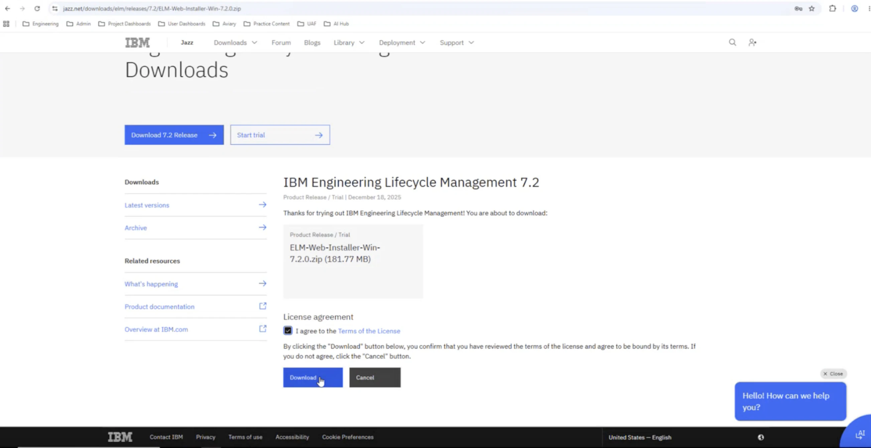Open browser extensions puzzle icon
Image resolution: width=871 pixels, height=448 pixels.
pos(833,8)
